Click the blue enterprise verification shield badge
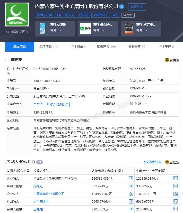Screen dimensions: 183x213 click(x=122, y=6)
